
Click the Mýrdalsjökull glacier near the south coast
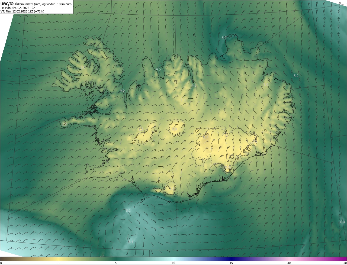(171, 189)
